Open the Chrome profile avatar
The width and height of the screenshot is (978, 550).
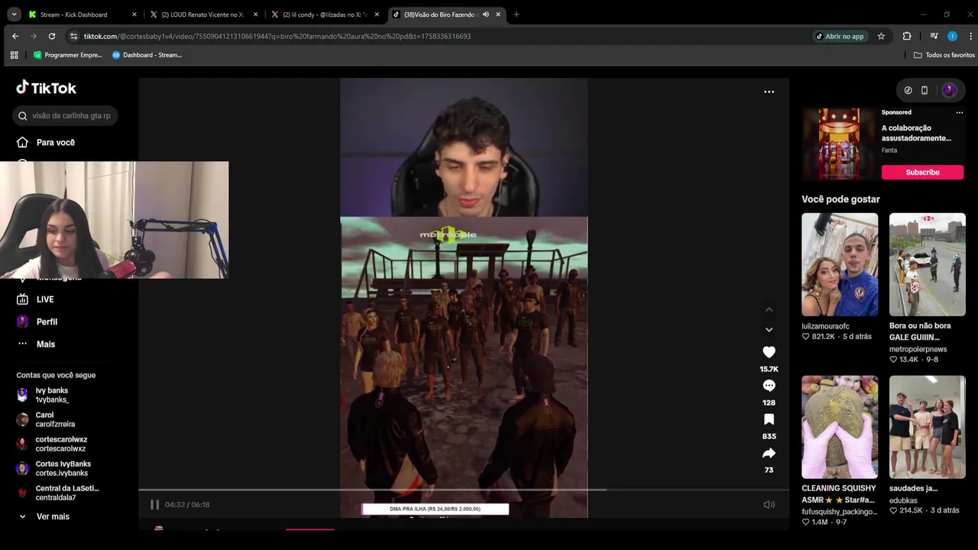coord(952,36)
